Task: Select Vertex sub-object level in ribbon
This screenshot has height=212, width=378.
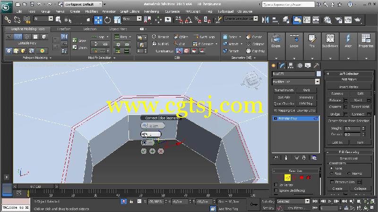Action: pyautogui.click(x=9, y=37)
